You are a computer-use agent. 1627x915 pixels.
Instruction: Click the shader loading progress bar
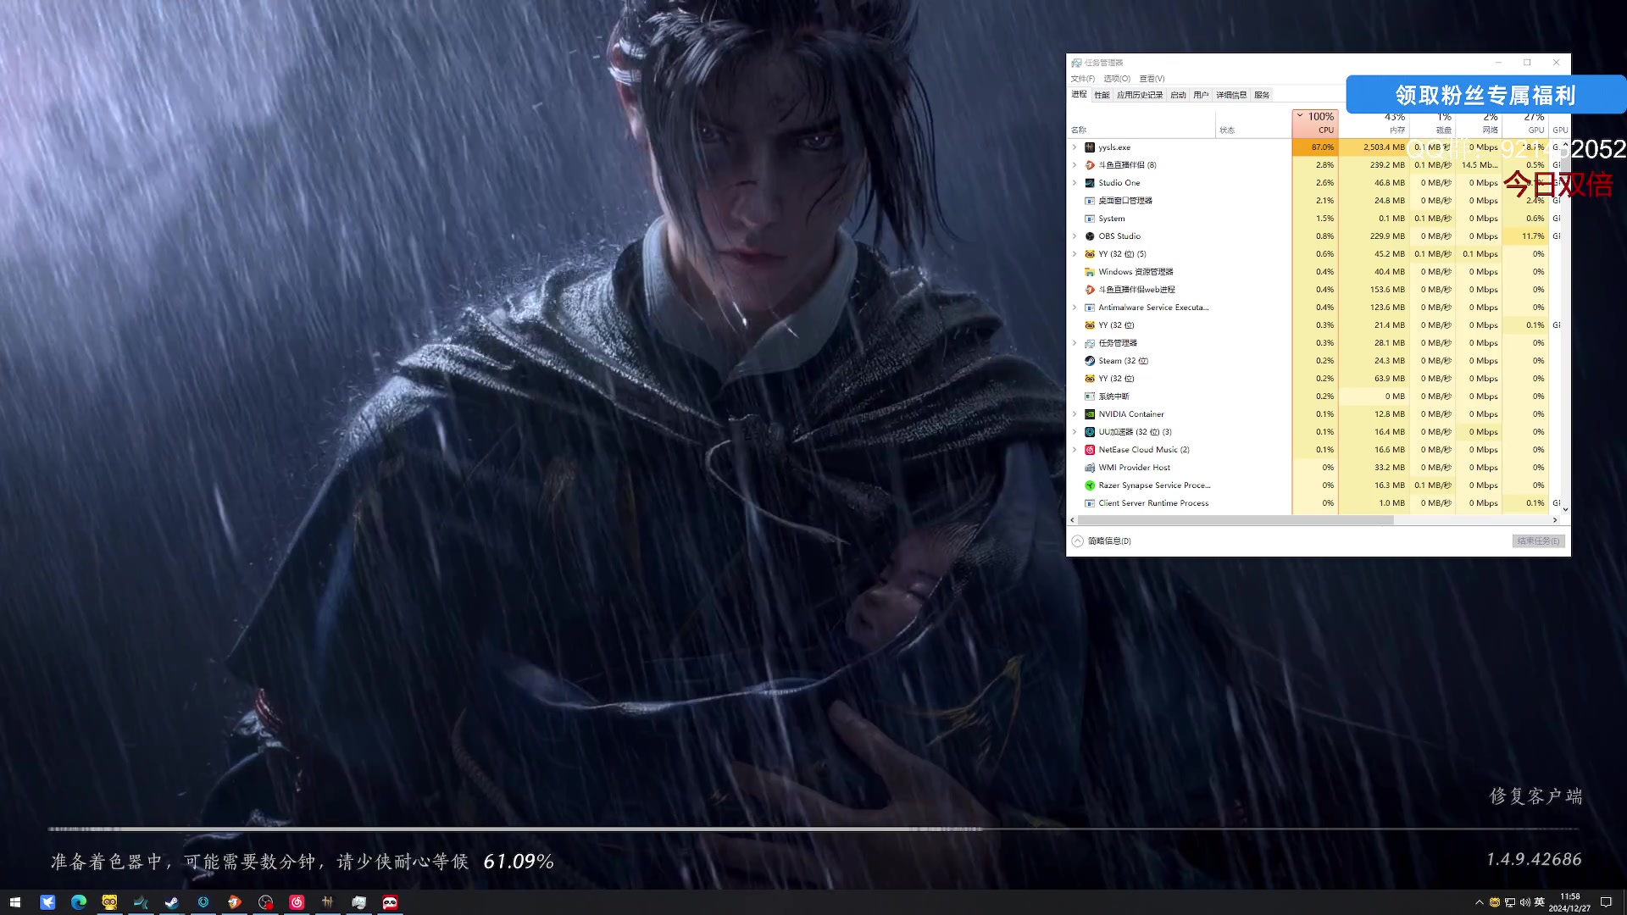[813, 829]
